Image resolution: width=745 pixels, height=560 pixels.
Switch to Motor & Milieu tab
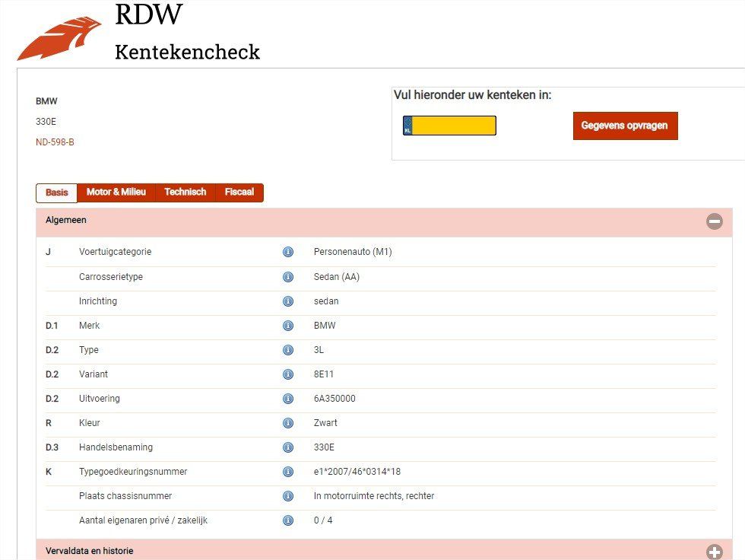tap(116, 192)
